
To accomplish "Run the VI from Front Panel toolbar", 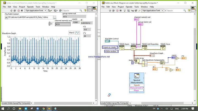I will click(11, 11).
